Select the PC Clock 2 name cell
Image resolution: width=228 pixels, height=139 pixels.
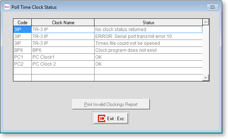tap(63, 64)
